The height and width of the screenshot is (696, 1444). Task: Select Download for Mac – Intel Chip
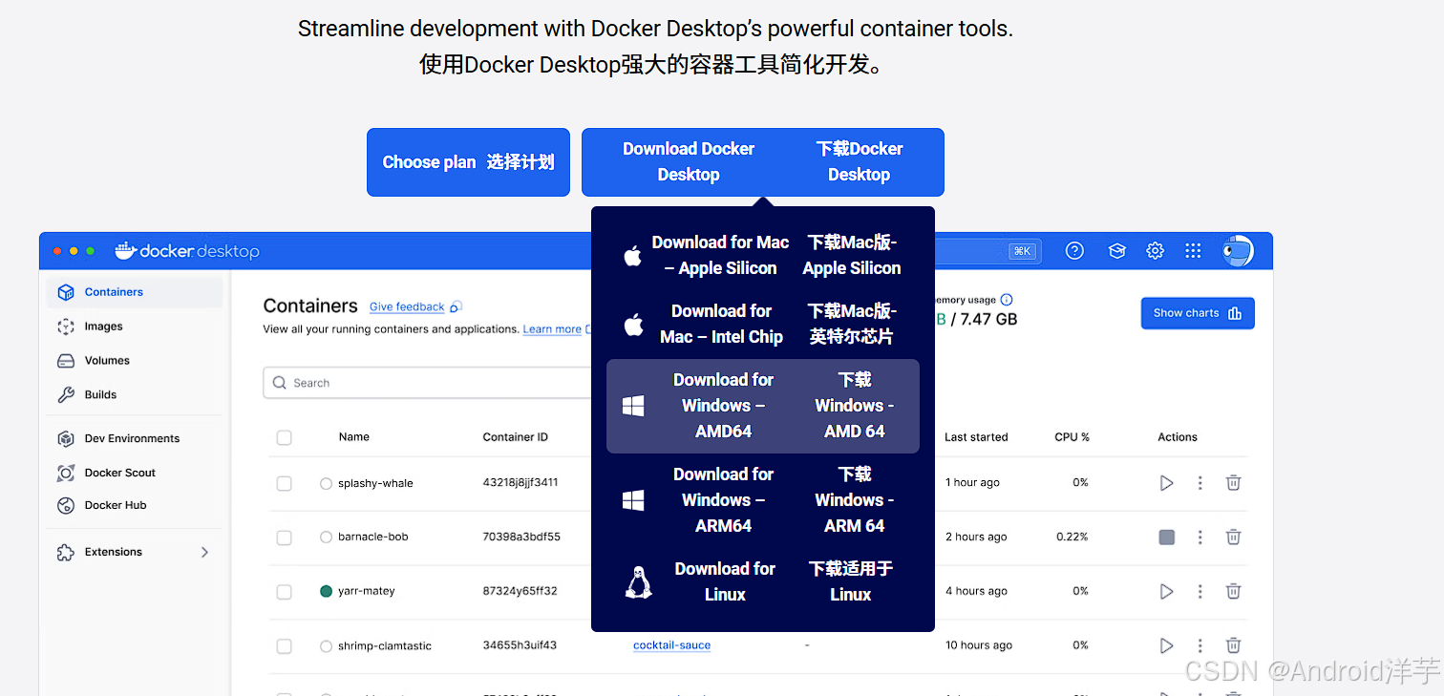[762, 324]
